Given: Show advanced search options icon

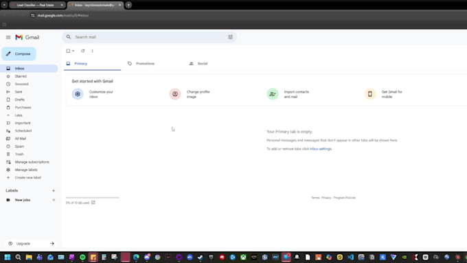Looking at the screenshot, I should tap(230, 37).
